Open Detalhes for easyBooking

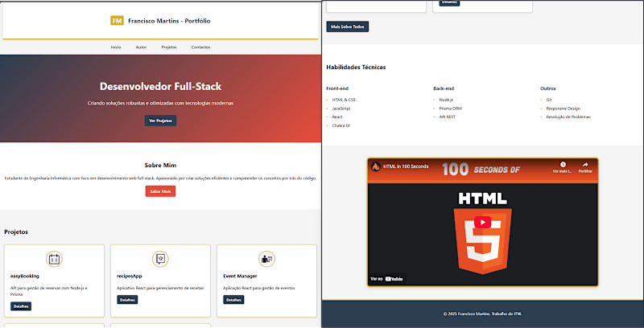pos(21,306)
